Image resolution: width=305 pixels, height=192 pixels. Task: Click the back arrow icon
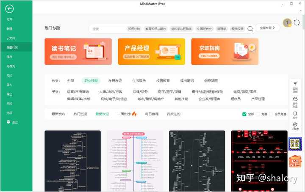(10, 9)
